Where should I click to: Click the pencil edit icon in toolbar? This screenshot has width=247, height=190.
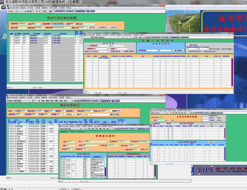(34, 11)
